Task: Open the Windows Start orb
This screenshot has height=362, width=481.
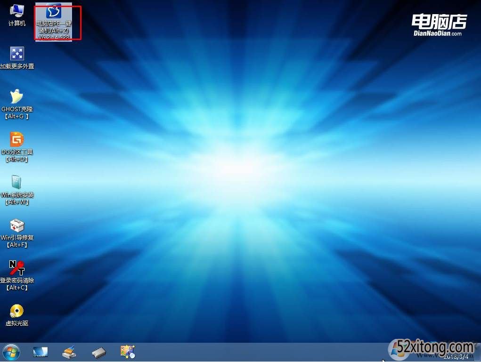Action: click(x=11, y=352)
